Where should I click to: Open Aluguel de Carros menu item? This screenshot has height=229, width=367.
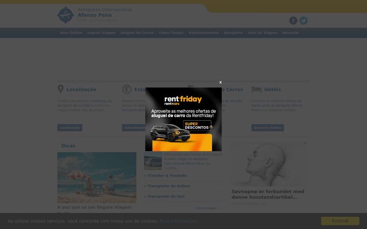click(x=137, y=33)
